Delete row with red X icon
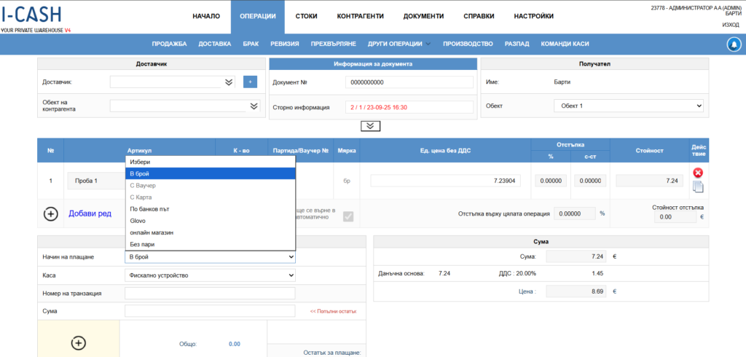Screen dimensions: 746x357 click(x=697, y=173)
